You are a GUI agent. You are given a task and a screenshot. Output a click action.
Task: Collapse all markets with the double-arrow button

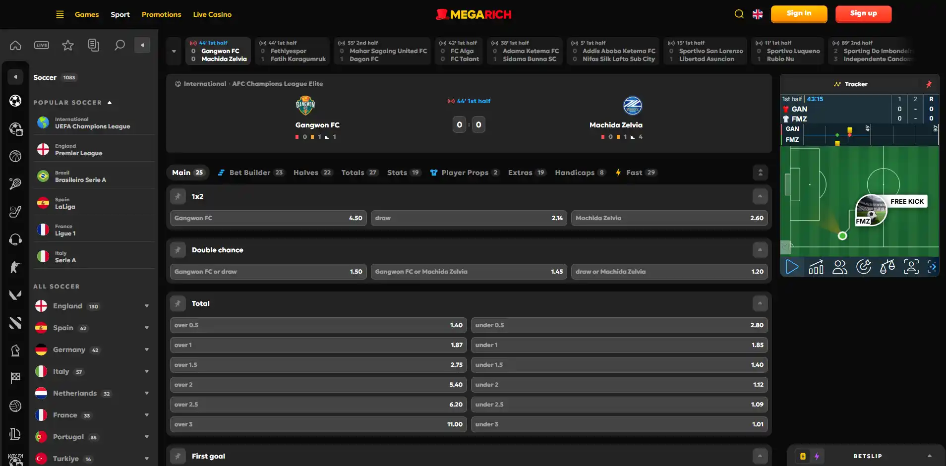pyautogui.click(x=760, y=173)
